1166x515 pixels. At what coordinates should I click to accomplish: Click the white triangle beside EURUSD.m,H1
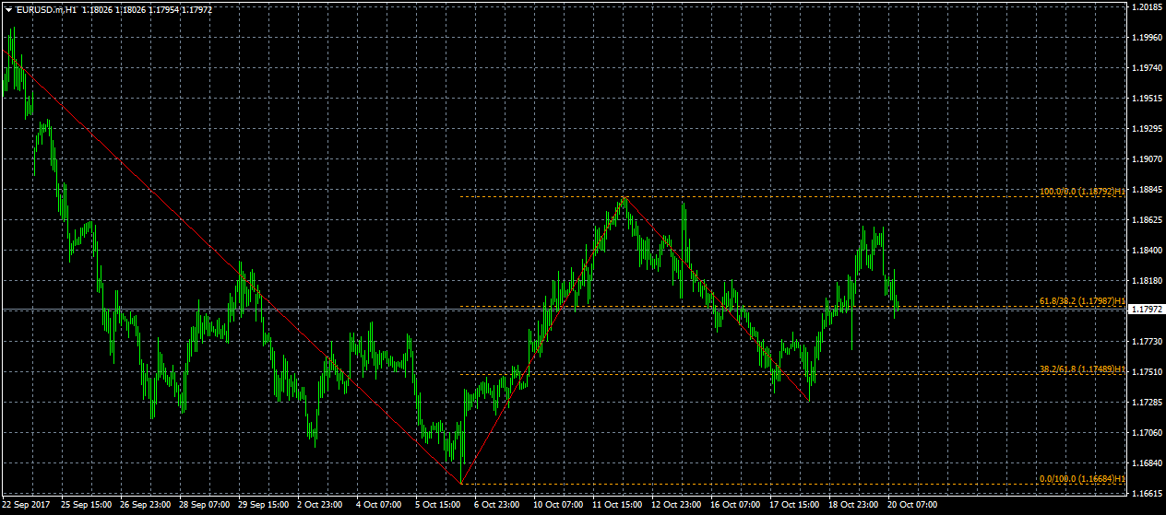coord(7,10)
